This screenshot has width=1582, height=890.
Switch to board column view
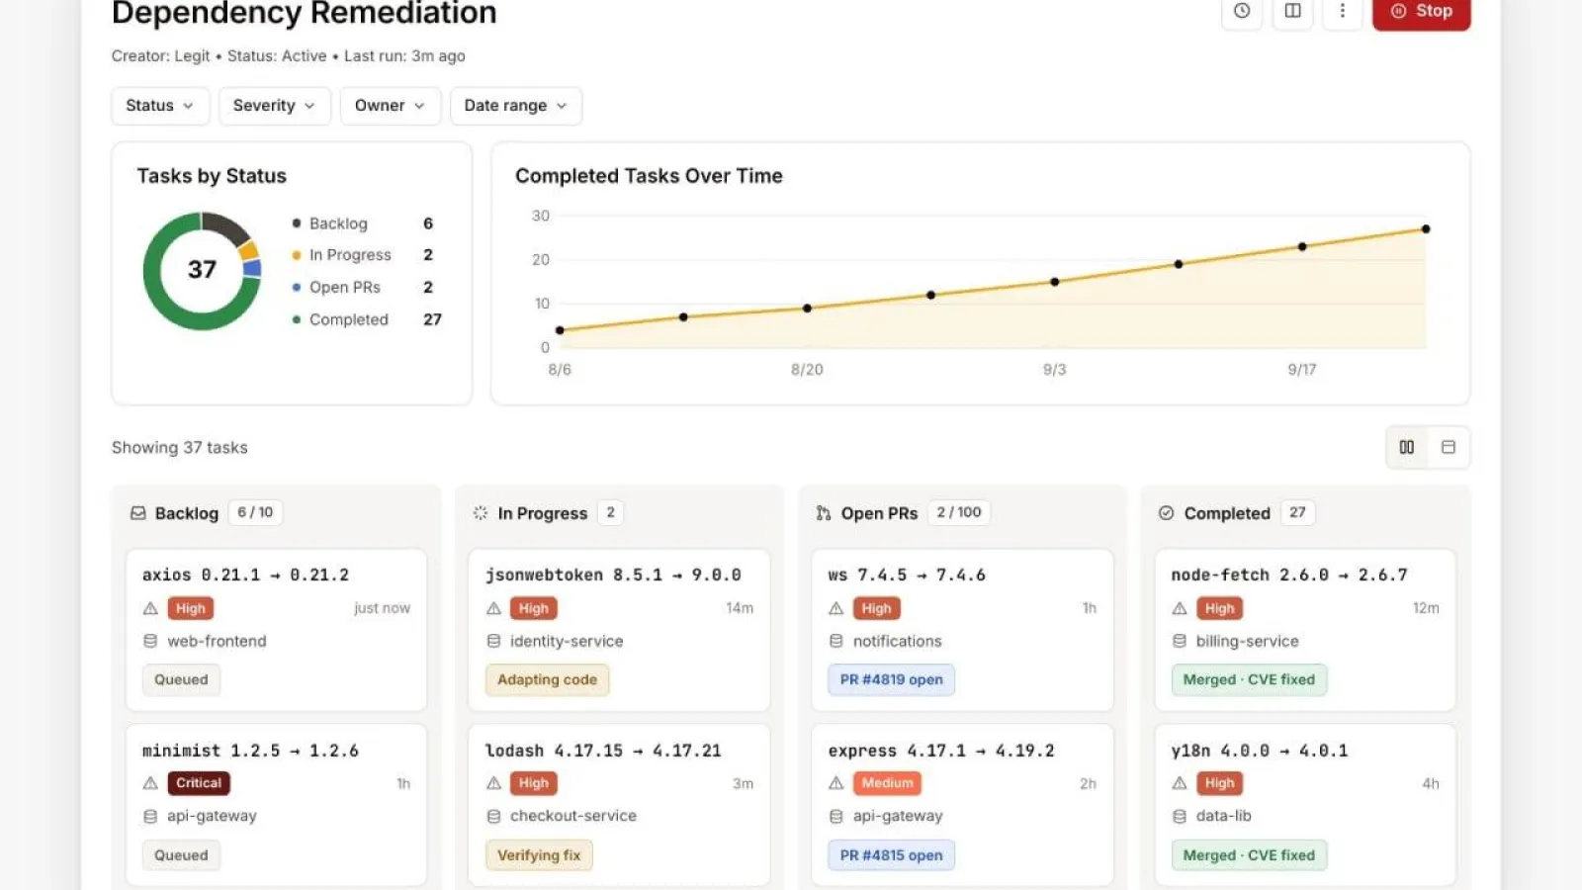click(1407, 447)
